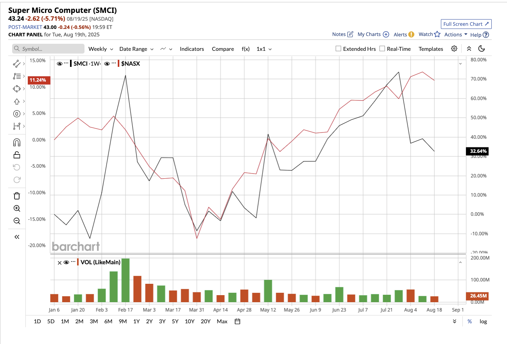Select the 6M period
Screen dimensions: 507x344
click(x=108, y=321)
